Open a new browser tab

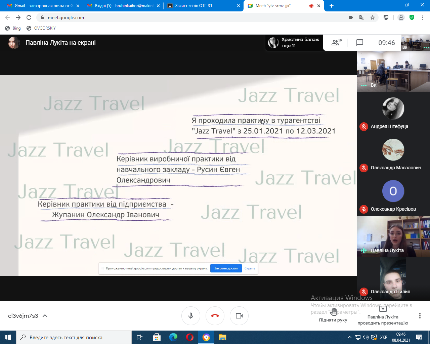pyautogui.click(x=332, y=6)
